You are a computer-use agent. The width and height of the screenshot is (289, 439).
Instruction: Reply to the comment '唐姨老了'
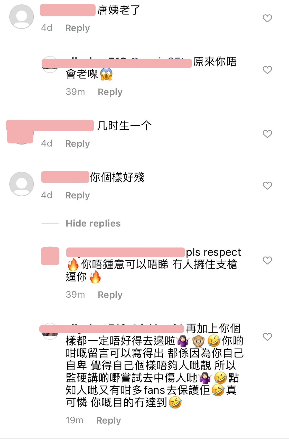(x=78, y=28)
